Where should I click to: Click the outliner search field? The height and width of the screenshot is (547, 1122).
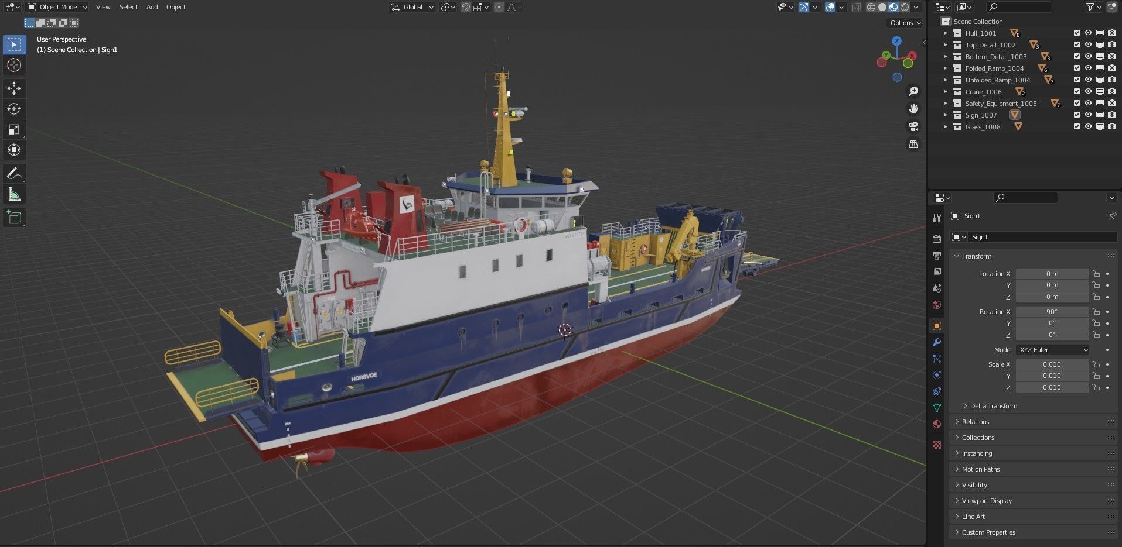[x=1019, y=7]
